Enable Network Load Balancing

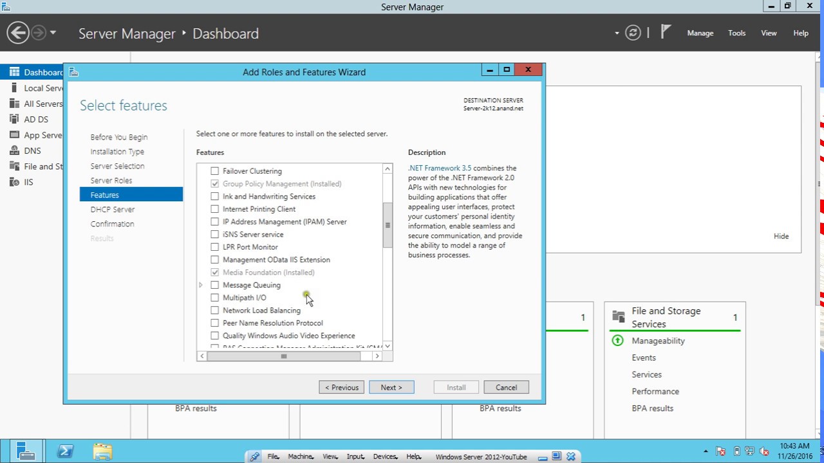pos(215,310)
